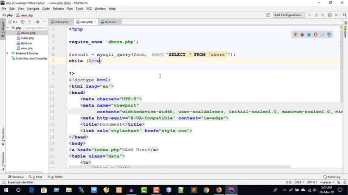Select index.php in project tree

pos(27,38)
